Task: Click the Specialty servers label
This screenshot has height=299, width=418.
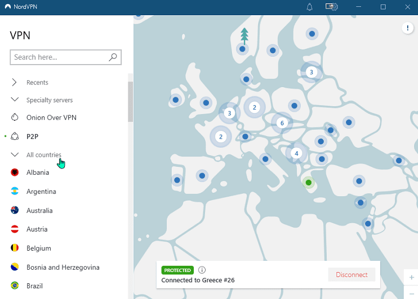Action: 50,100
